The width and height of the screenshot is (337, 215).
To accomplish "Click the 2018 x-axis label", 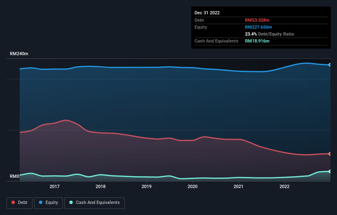I will click(101, 186).
